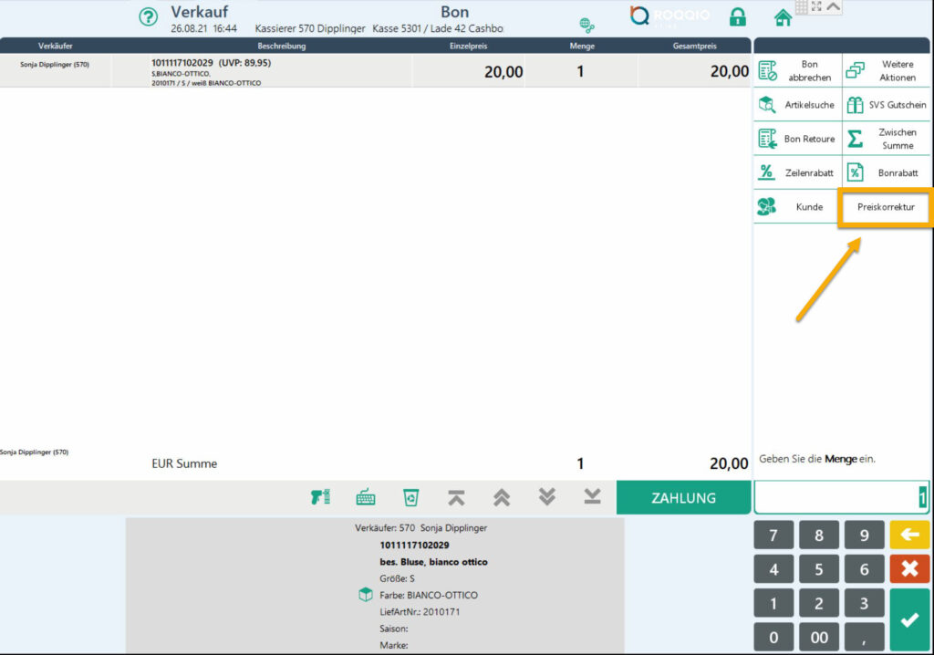Click the network globe status icon

[586, 25]
